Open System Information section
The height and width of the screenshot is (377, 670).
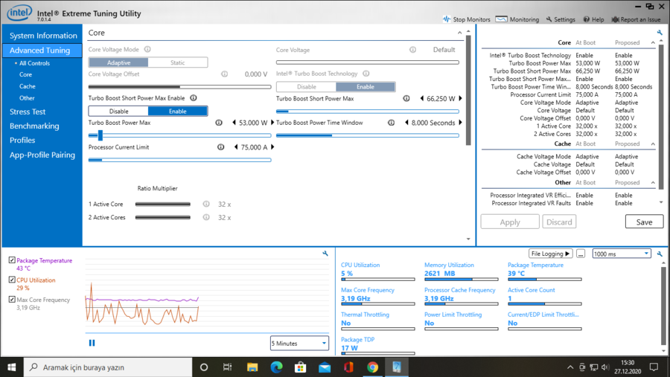click(43, 36)
